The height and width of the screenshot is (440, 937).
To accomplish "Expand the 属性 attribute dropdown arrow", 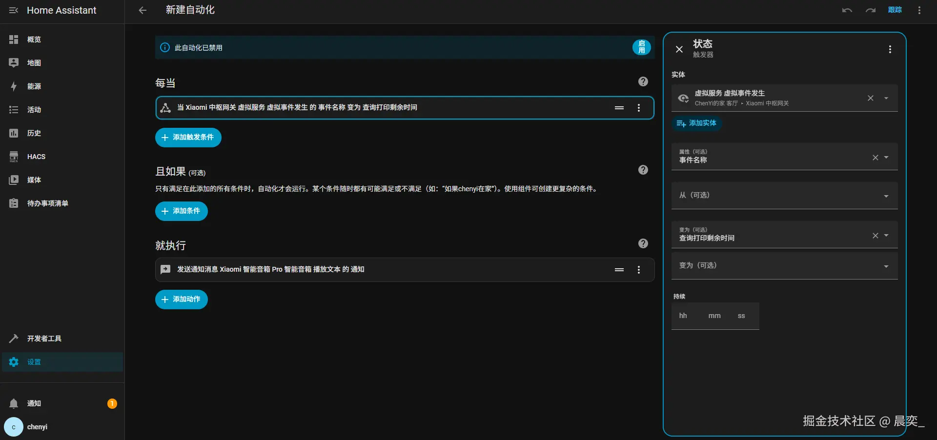I will tap(886, 158).
